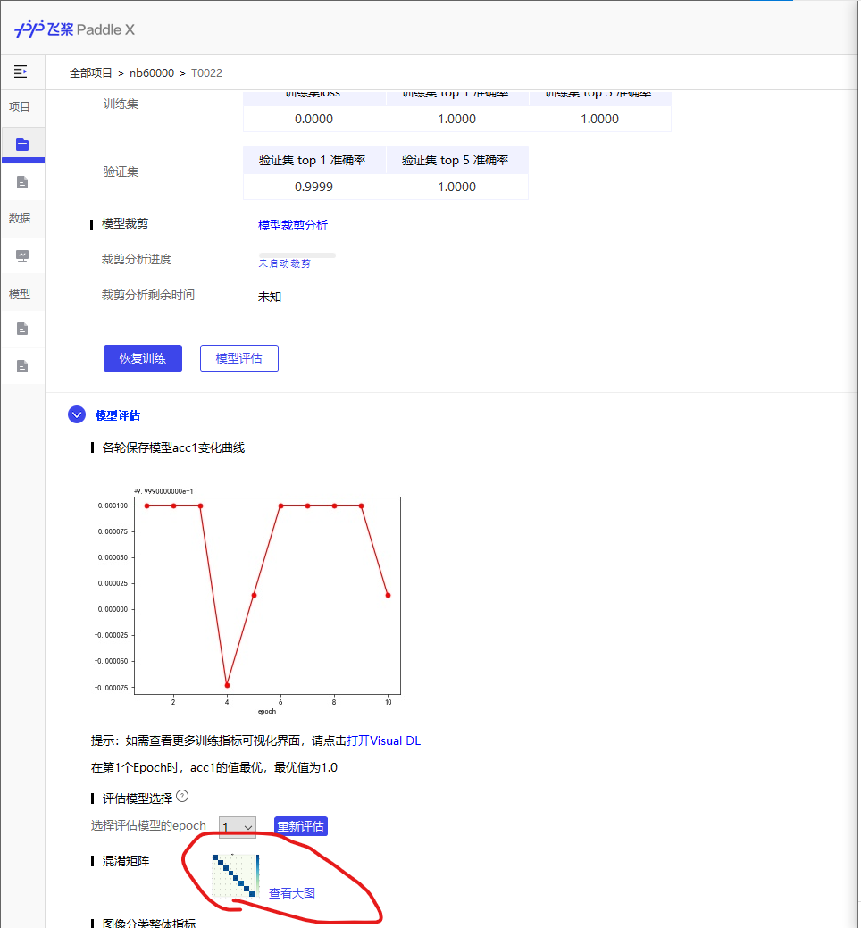Screen dimensions: 861x928
Task: Collapse the 模型评估 section chevron
Action: point(77,415)
